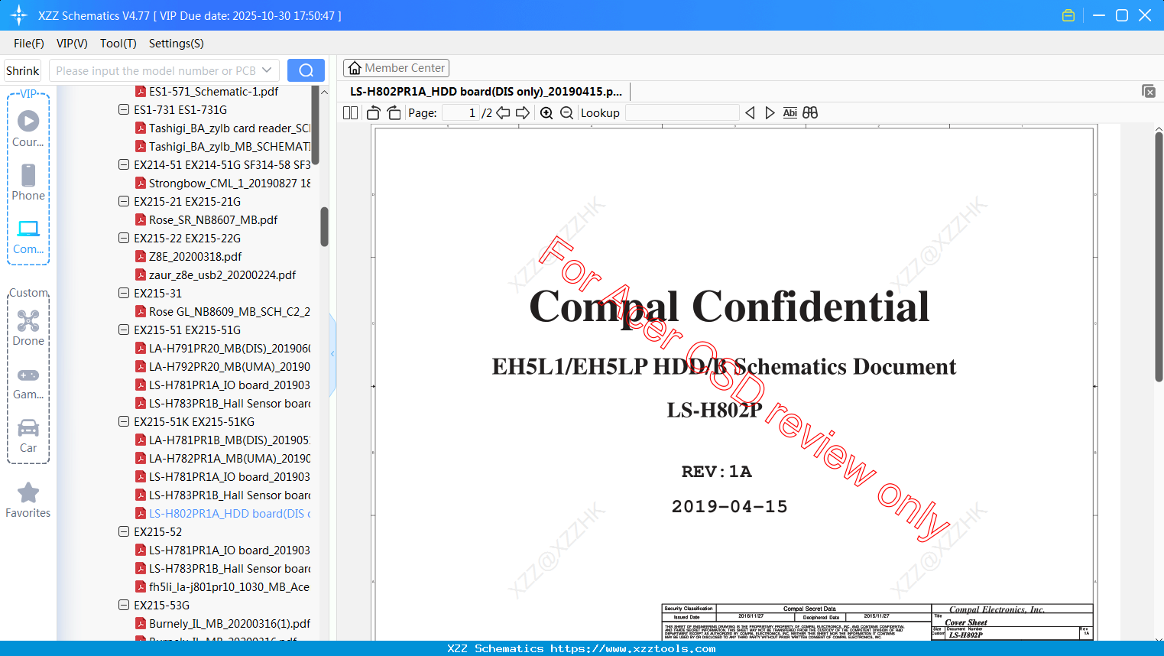
Task: Collapse the EX215-51K EX215-51KG folder
Action: pyautogui.click(x=124, y=421)
